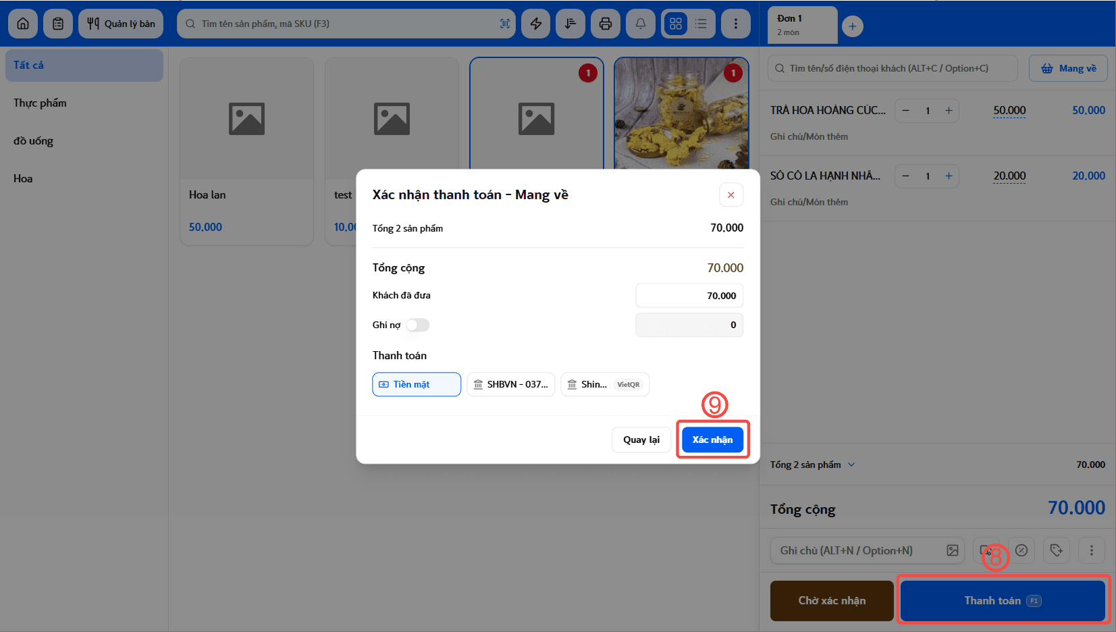This screenshot has width=1116, height=632.
Task: Select the Tất cả category
Action: click(x=84, y=65)
